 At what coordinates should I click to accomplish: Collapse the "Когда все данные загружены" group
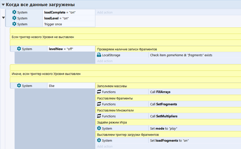[3, 5]
